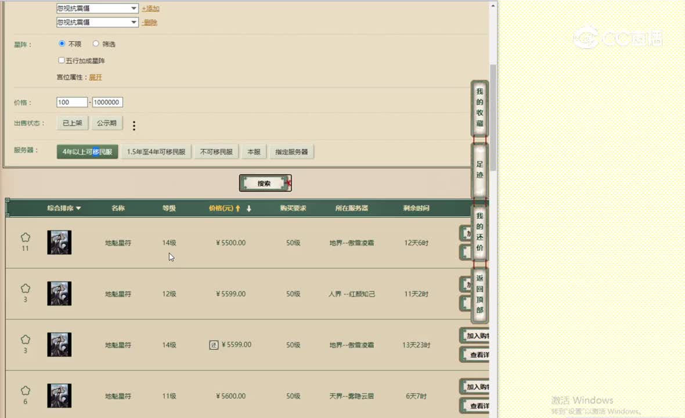Favorite the ¥5600.00 listing star
Image resolution: width=685 pixels, height=418 pixels.
pos(26,391)
